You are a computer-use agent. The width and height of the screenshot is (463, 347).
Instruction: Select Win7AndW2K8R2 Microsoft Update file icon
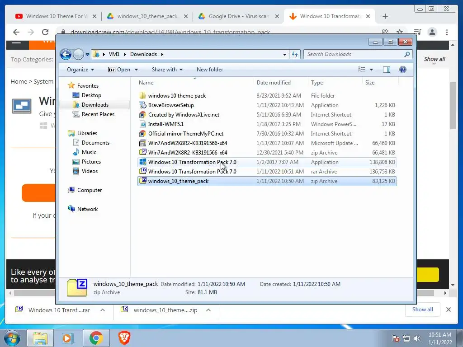(142, 143)
